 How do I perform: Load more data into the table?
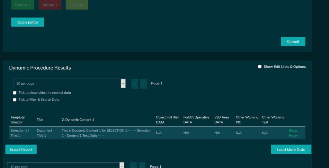click(291, 149)
